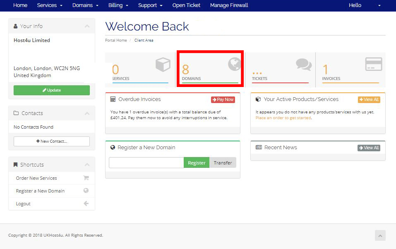Open the 1 Invoices stat tile
396x249 pixels.
pos(350,70)
